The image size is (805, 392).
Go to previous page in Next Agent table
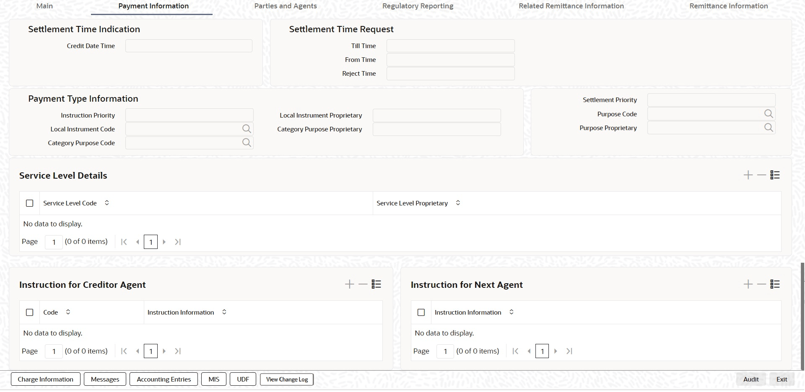pyautogui.click(x=529, y=351)
